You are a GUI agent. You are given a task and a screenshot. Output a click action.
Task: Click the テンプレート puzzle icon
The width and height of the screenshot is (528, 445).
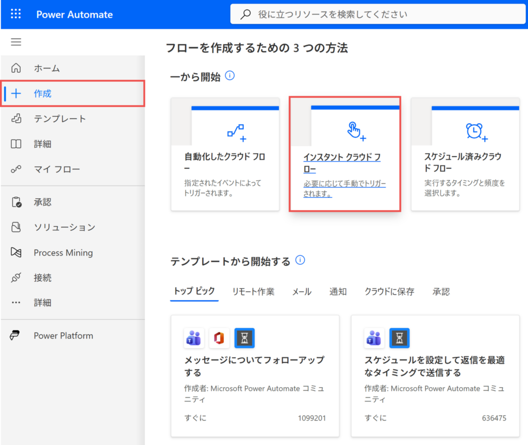click(x=16, y=119)
